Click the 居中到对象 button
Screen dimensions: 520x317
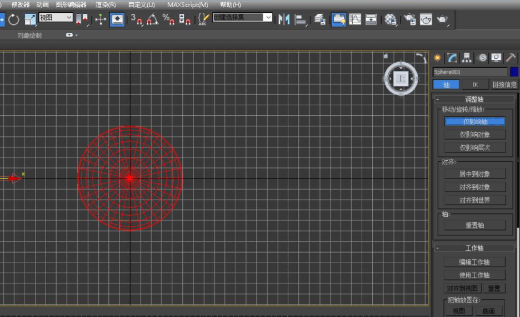point(475,173)
